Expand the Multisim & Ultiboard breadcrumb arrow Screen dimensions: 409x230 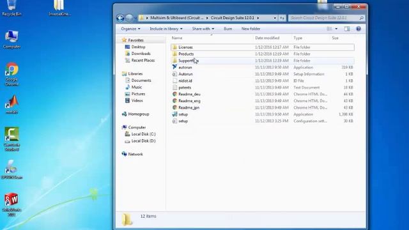coord(207,18)
